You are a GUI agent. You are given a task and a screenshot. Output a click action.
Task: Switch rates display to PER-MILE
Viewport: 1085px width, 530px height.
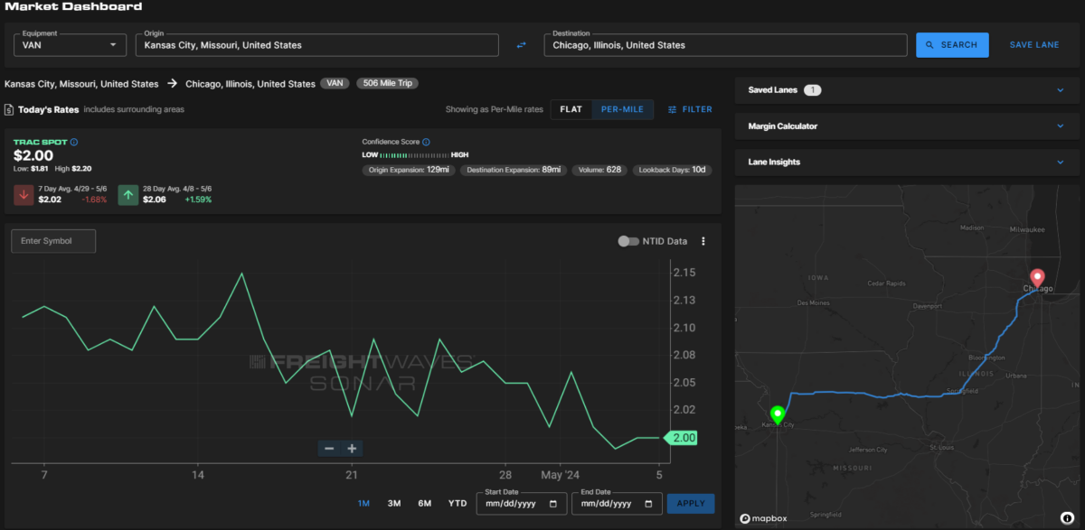[622, 109]
